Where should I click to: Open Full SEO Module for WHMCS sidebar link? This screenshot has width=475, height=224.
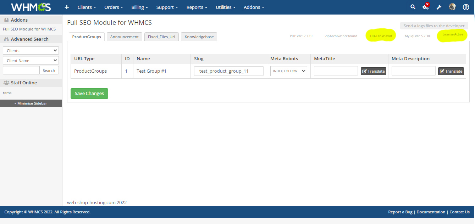[29, 29]
